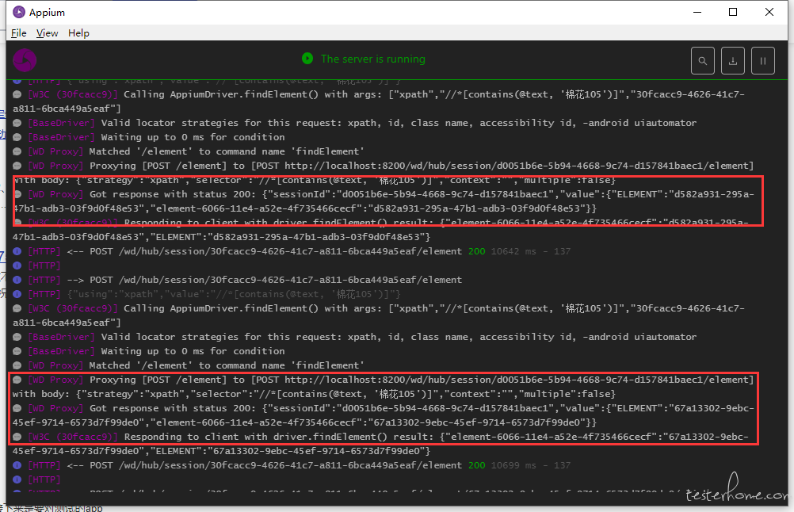The image size is (794, 512).
Task: Minimize the Appium window
Action: click(697, 12)
